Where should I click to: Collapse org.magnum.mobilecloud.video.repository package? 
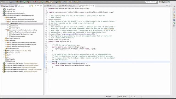point(6,30)
